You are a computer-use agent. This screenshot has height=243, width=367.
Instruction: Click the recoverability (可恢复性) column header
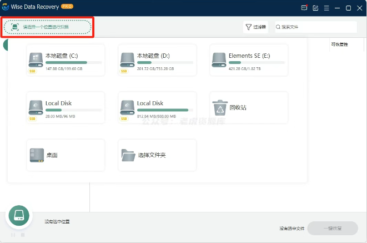[x=339, y=44]
